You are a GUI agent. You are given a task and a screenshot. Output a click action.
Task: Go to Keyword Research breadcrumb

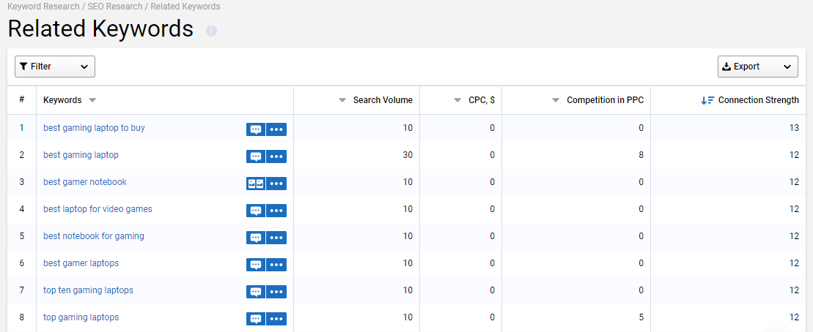coord(43,7)
